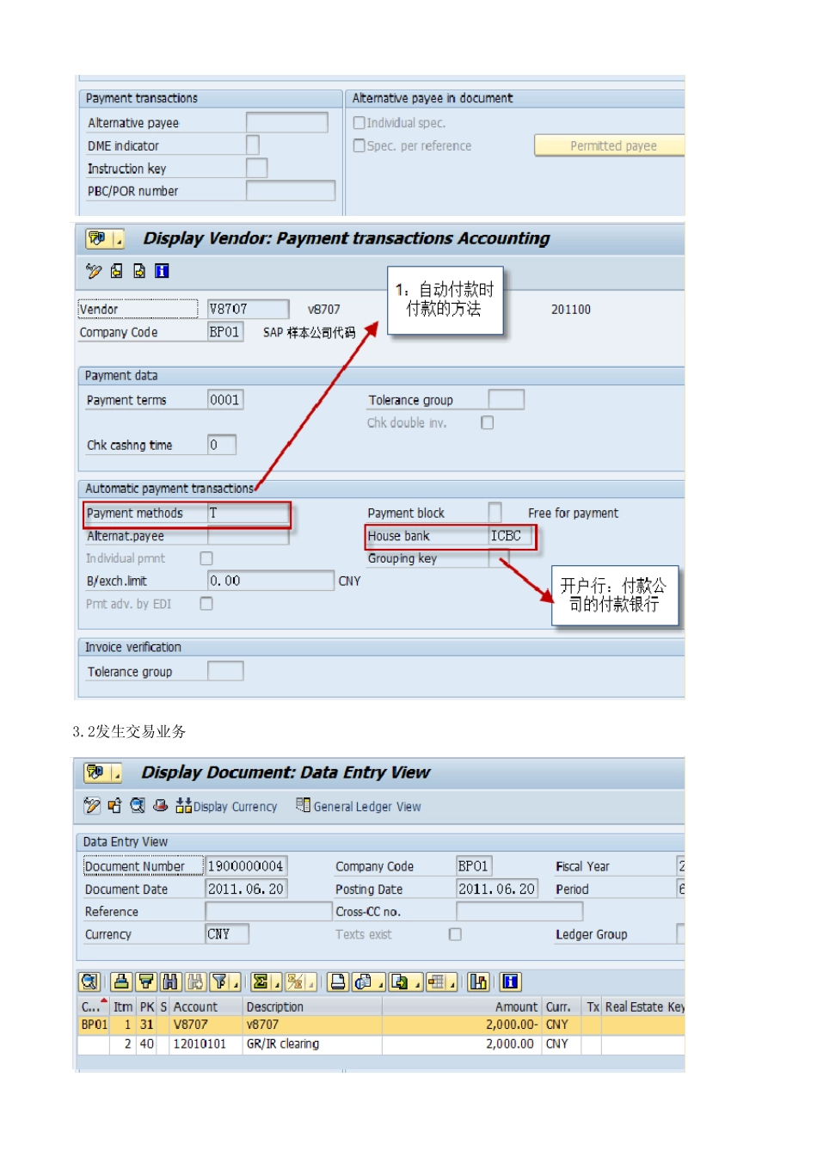Screen dimensions: 817x1157
Task: Toggle the Pmt adv. by EDI checkbox
Action: tap(206, 604)
